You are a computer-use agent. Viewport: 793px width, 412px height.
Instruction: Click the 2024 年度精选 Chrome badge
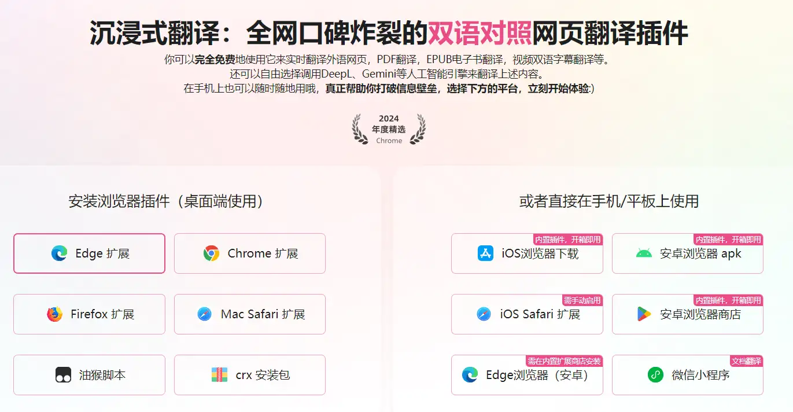(389, 129)
